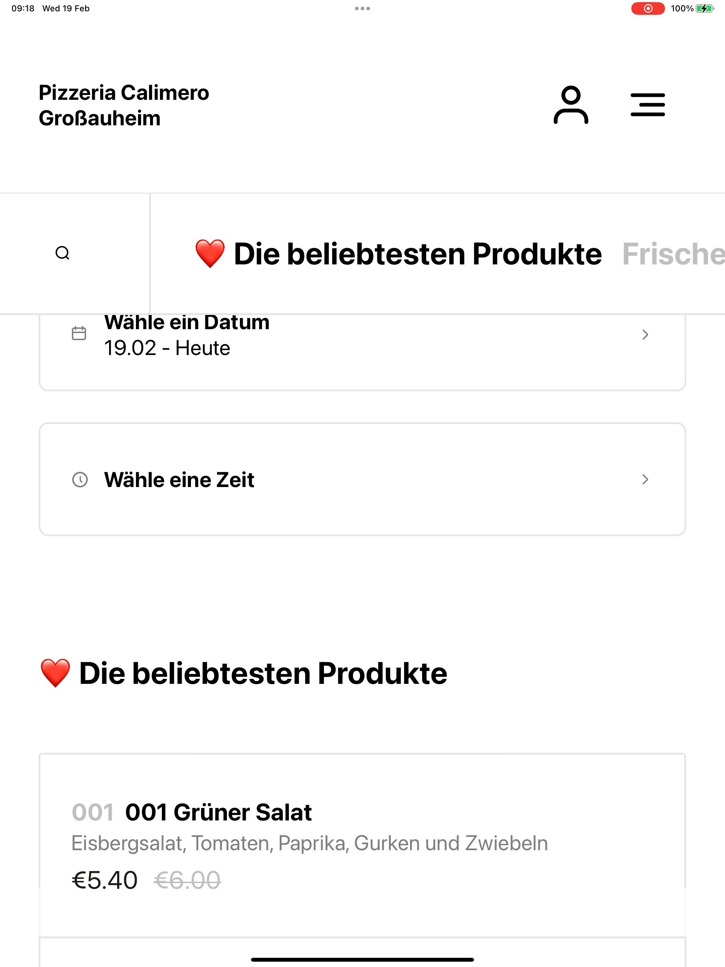Switch to the Frische category tab
This screenshot has width=725, height=967.
(x=673, y=254)
